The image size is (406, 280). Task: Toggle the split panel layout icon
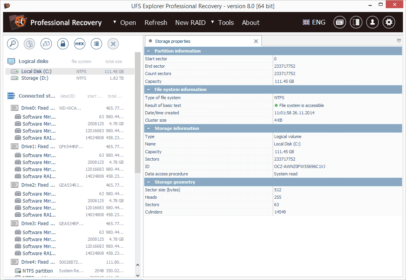point(356,22)
